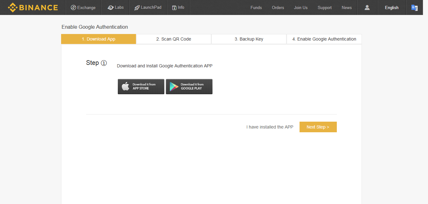The height and width of the screenshot is (204, 428).
Task: Open the News page
Action: [347, 7]
